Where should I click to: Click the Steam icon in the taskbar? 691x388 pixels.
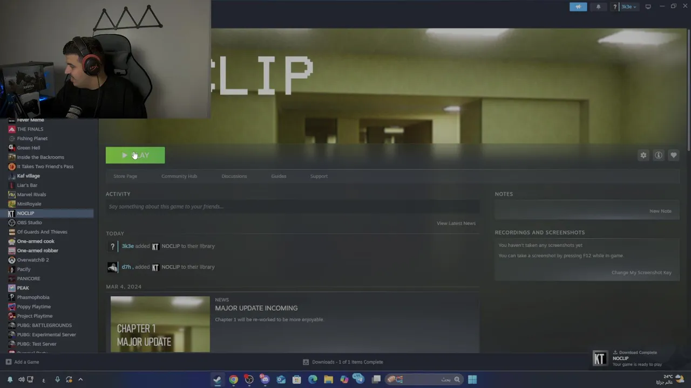tap(217, 379)
